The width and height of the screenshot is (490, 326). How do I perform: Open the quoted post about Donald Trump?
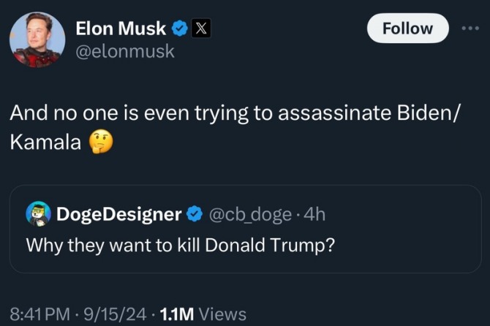click(180, 245)
